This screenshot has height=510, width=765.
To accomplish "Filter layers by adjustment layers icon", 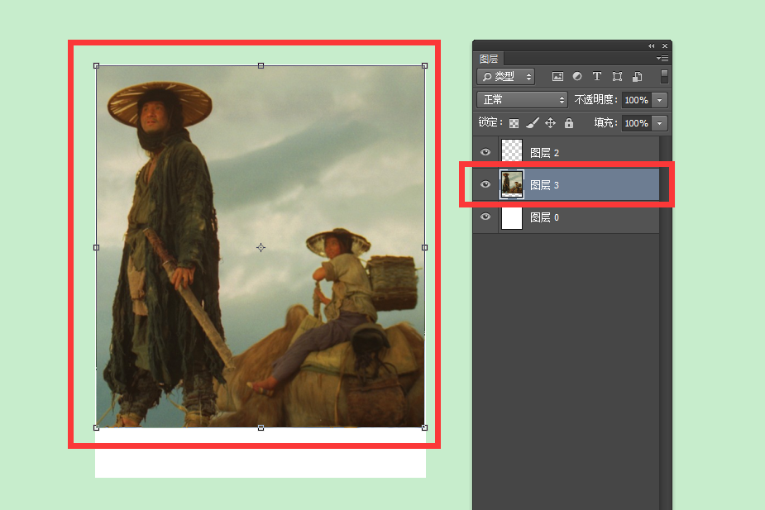I will click(577, 76).
